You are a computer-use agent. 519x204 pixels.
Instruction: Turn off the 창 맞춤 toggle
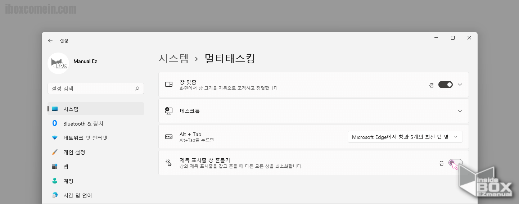(x=446, y=85)
